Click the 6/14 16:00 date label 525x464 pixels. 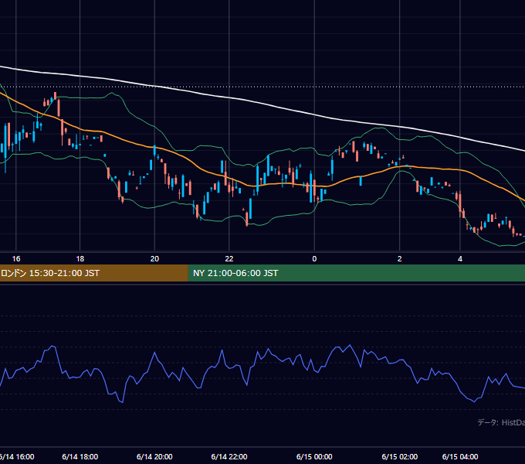coord(17,456)
